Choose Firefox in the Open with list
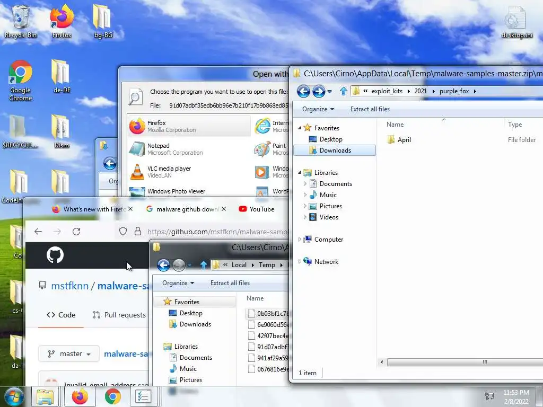Image resolution: width=543 pixels, height=407 pixels. (189, 126)
